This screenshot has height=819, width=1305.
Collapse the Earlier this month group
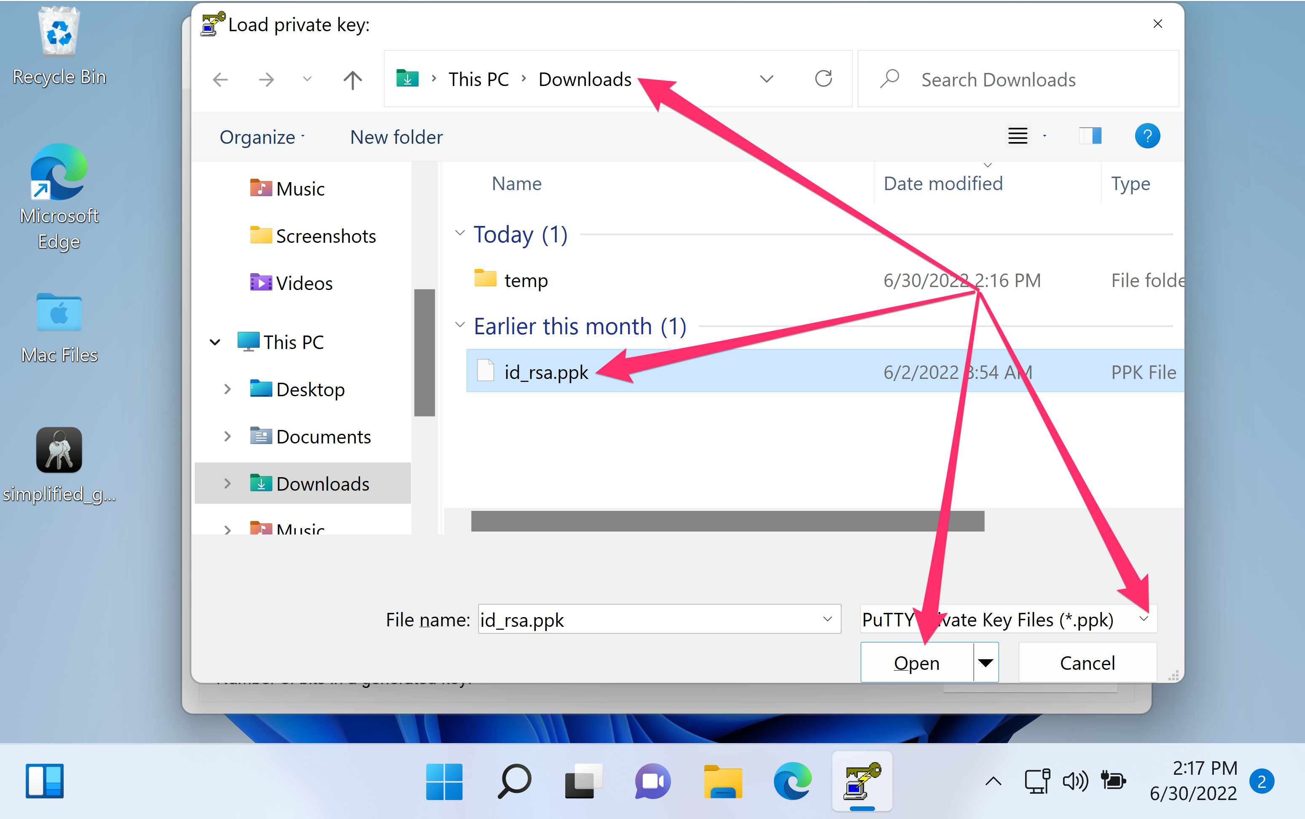tap(460, 325)
